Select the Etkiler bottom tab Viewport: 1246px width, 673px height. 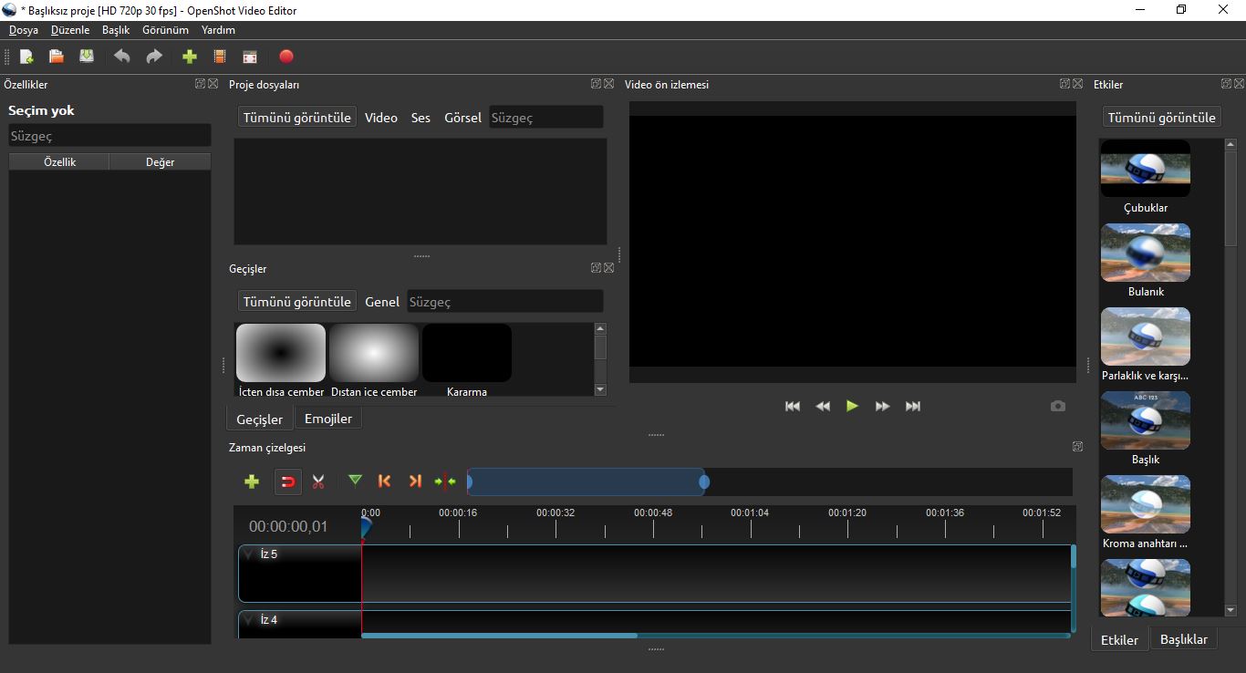[1119, 640]
